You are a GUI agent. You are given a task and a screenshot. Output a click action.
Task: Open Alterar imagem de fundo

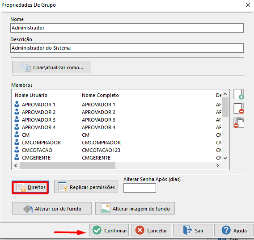click(x=135, y=208)
